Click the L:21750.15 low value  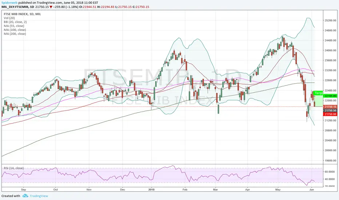123,7
